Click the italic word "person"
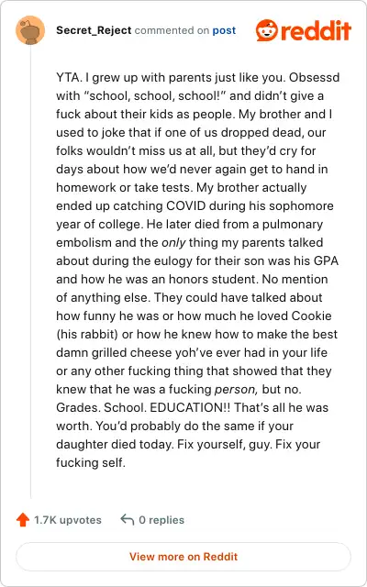Screen dimensions: 367x587 (236, 389)
